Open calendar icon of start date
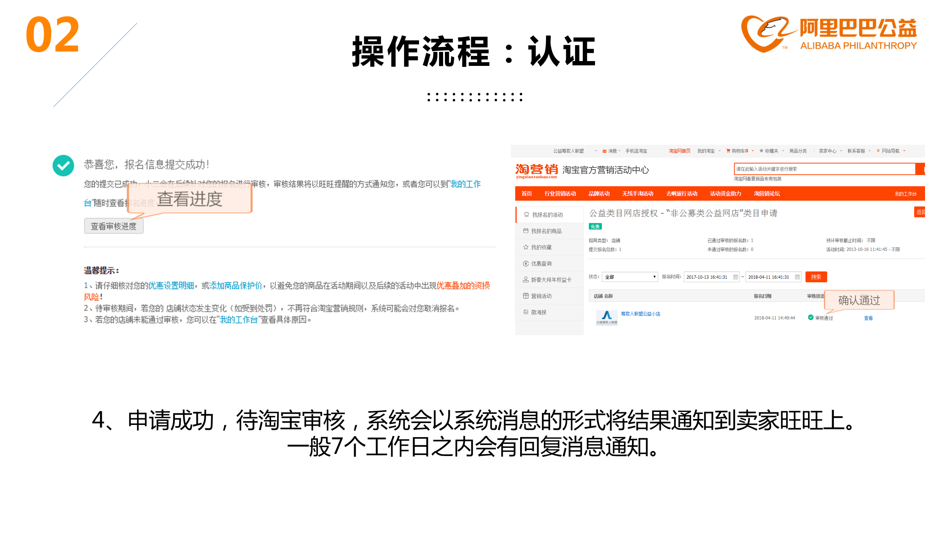Screen dimensions: 948x533 click(735, 277)
